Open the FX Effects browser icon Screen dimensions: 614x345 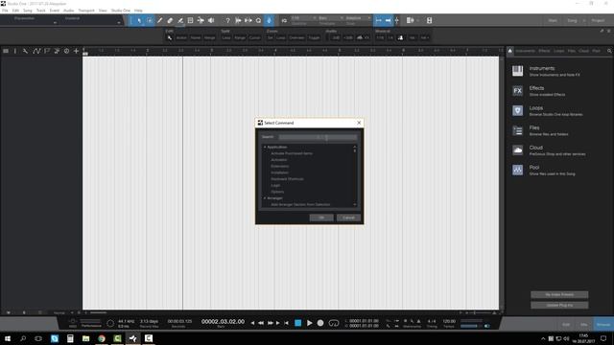tap(518, 91)
